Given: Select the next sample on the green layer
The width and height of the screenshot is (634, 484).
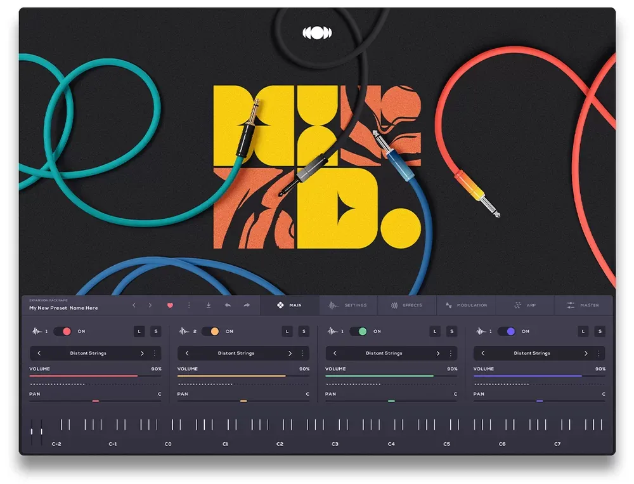Looking at the screenshot, I should click(438, 353).
